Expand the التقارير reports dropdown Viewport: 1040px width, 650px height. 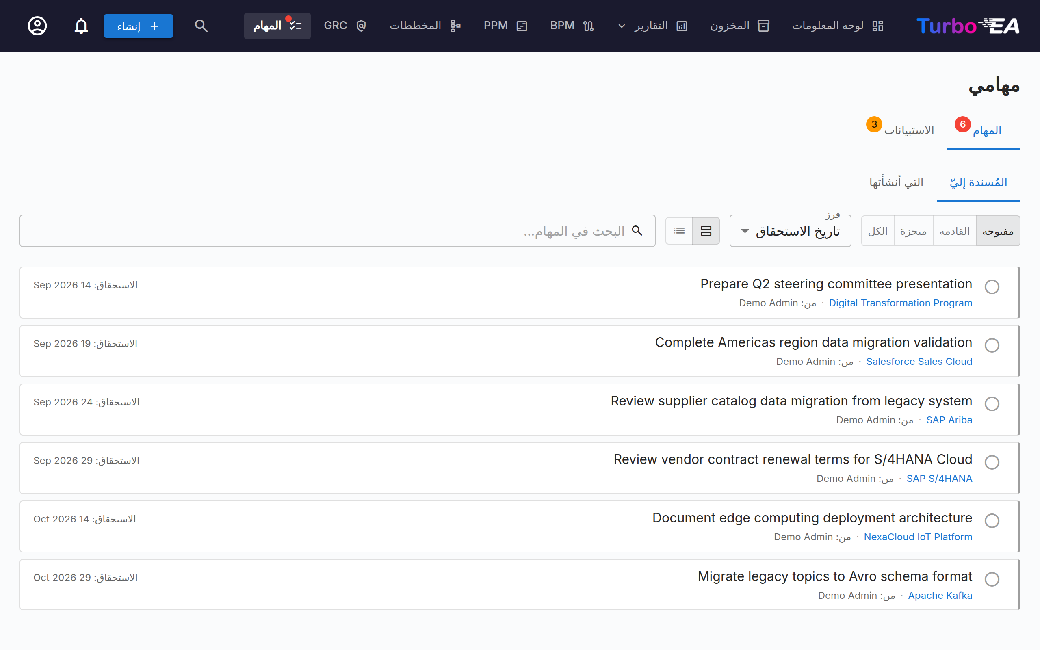tap(652, 26)
